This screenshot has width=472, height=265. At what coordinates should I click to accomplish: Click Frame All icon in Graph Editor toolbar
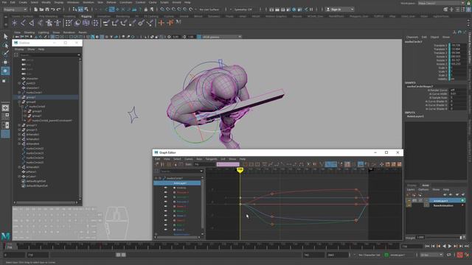pos(245,164)
